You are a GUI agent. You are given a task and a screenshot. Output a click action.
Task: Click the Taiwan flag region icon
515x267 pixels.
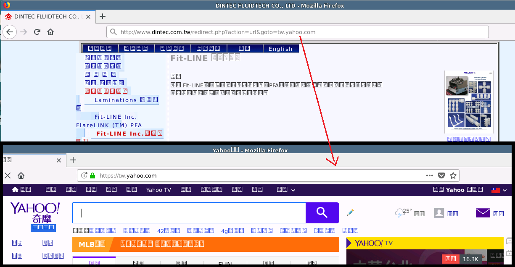click(x=496, y=190)
